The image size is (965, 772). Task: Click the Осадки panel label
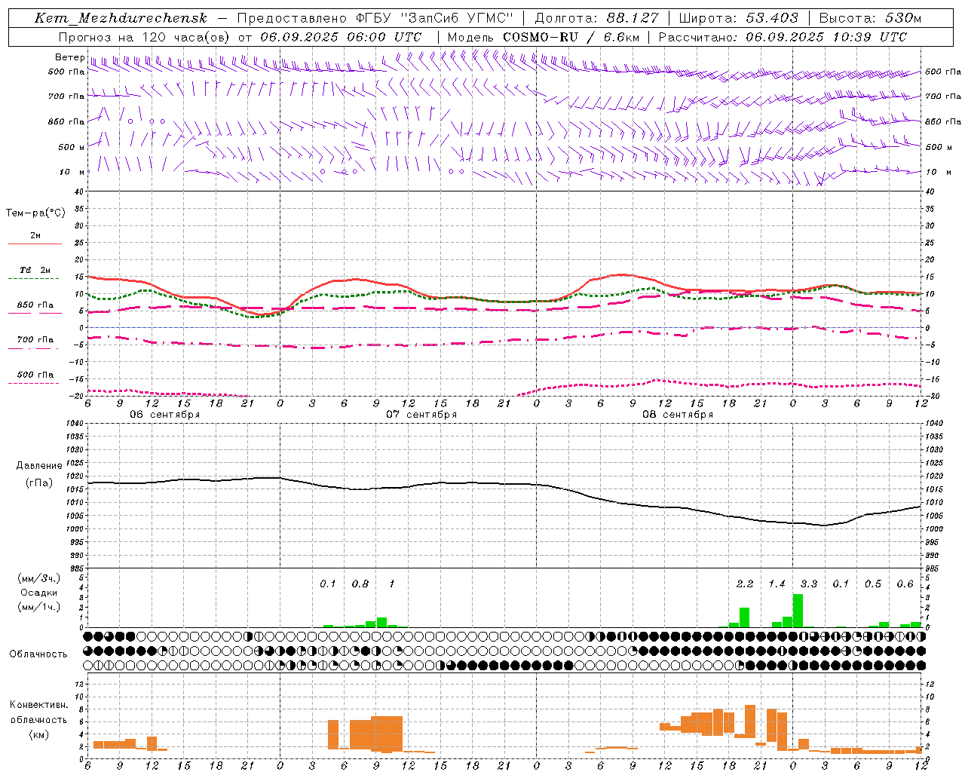(39, 593)
